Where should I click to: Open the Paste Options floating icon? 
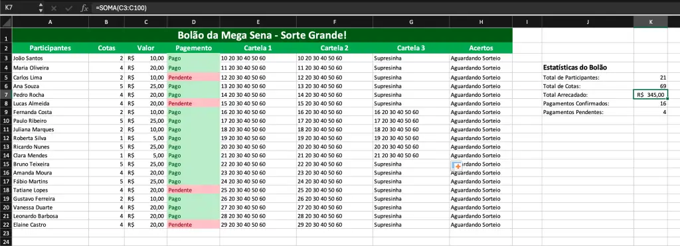click(456, 166)
